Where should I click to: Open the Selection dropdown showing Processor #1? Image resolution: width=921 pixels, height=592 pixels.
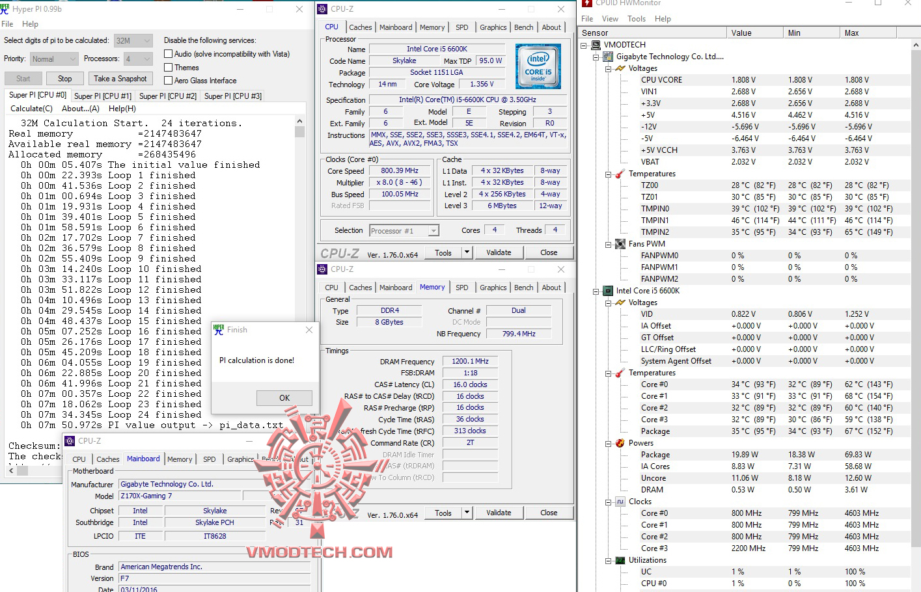click(x=404, y=230)
